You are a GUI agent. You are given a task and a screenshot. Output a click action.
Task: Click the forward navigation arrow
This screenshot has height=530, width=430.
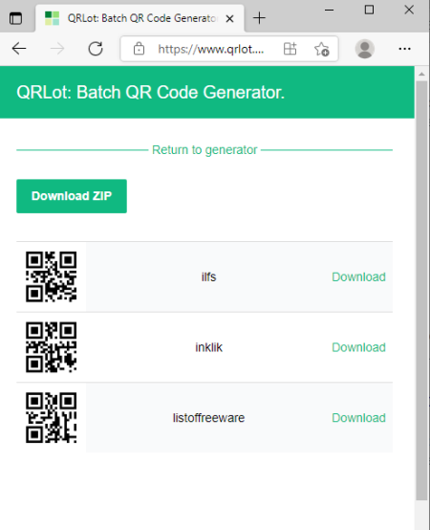point(57,49)
